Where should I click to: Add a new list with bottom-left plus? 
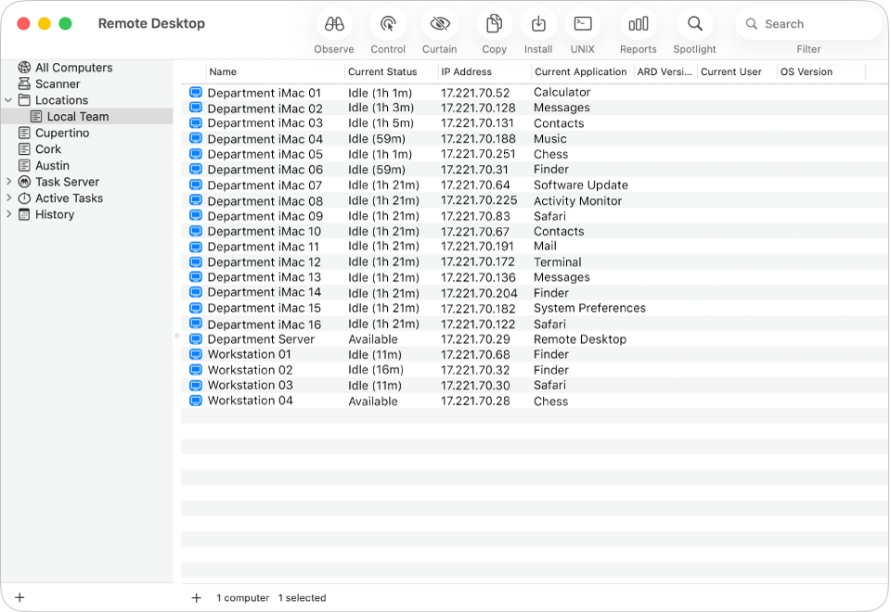click(x=19, y=597)
